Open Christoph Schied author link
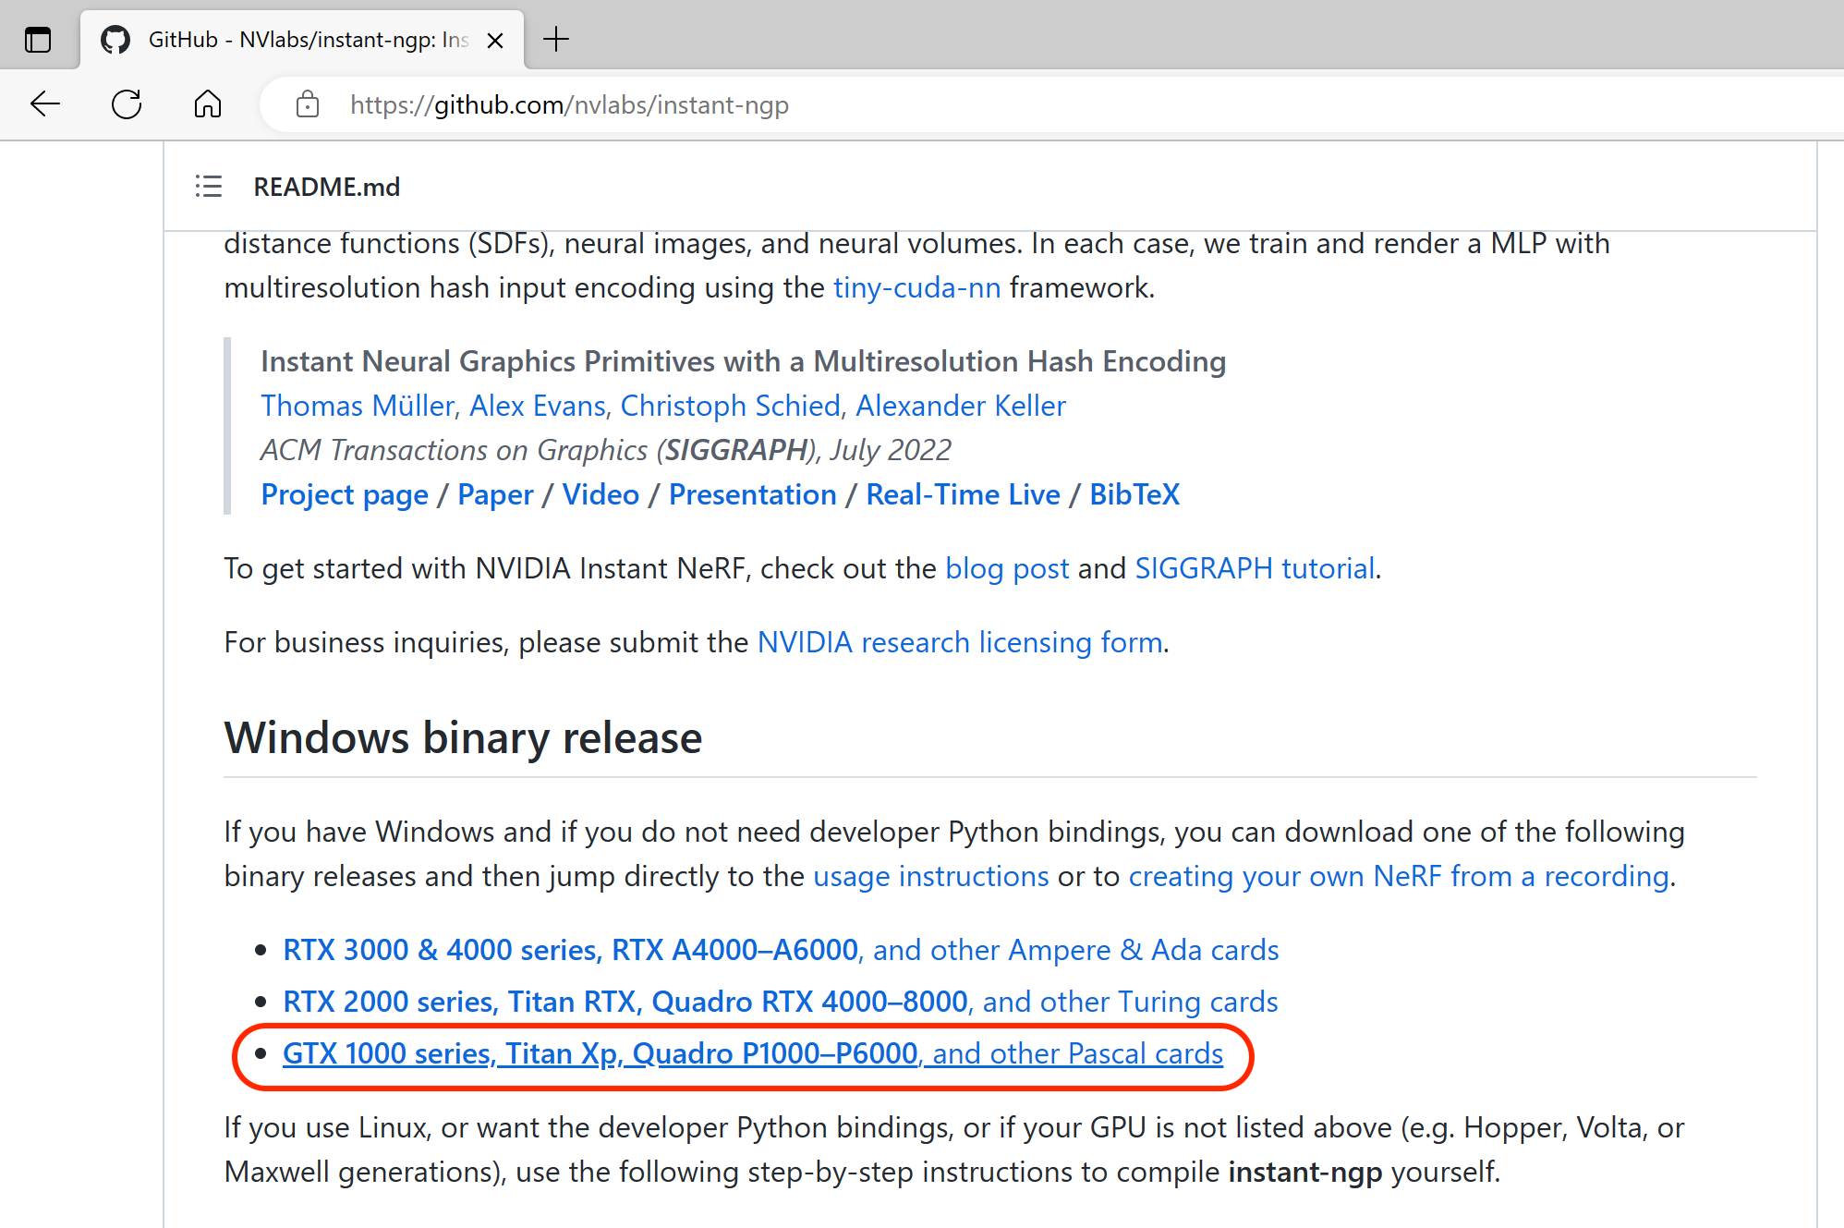 [x=731, y=406]
